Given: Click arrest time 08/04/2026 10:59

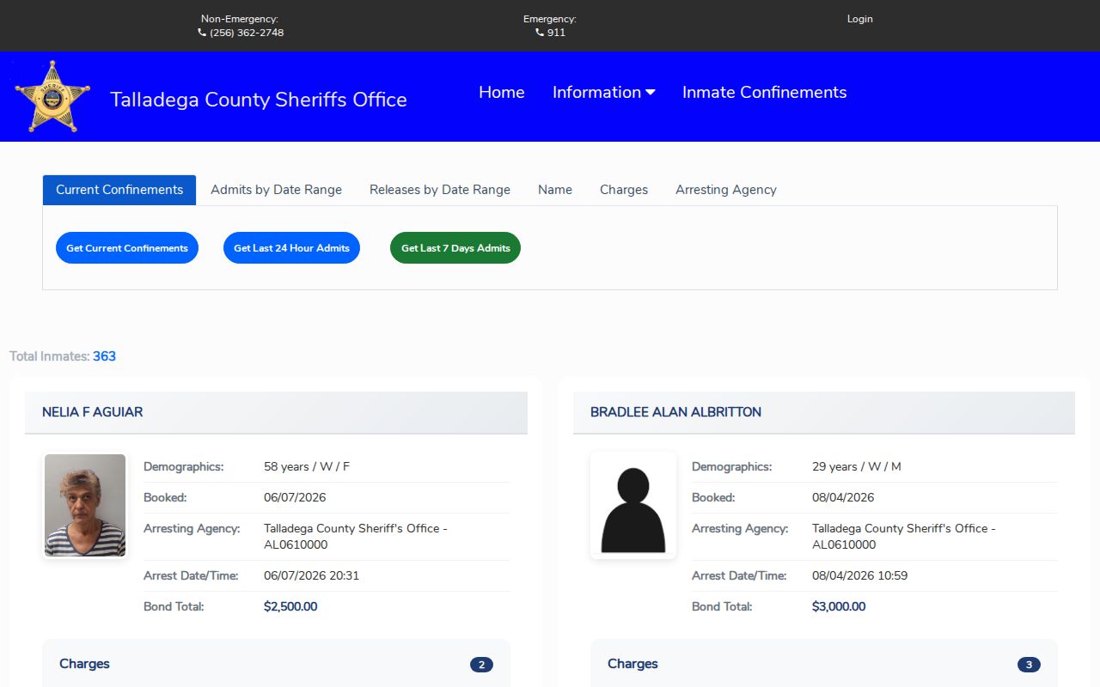Looking at the screenshot, I should coord(859,576).
